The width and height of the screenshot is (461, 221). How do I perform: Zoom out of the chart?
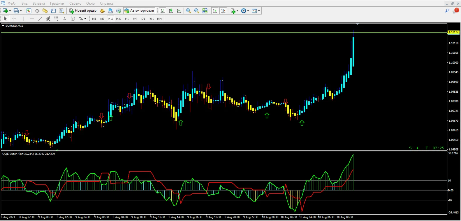coord(197,11)
